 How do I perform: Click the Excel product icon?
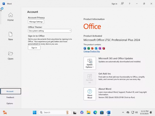coord(88,48)
